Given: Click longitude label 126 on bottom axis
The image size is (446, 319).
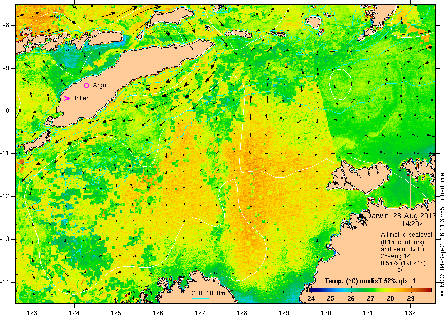Looking at the screenshot, I should pyautogui.click(x=158, y=313).
